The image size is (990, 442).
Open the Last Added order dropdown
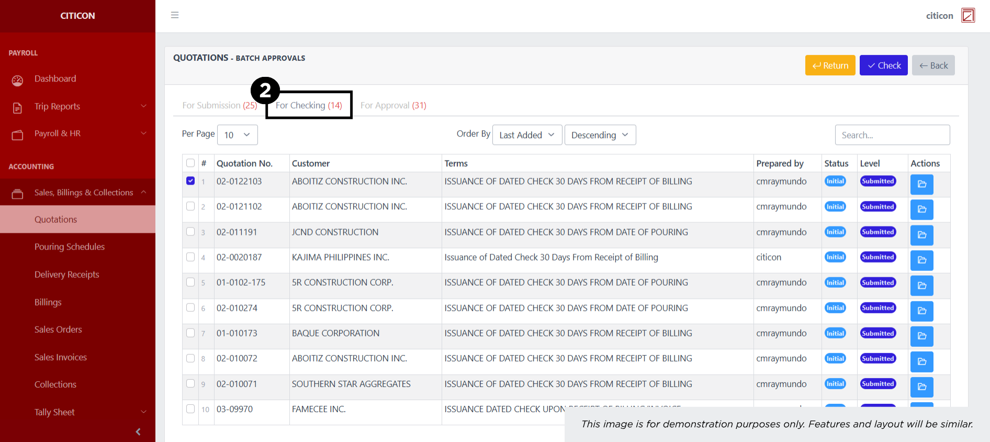527,135
